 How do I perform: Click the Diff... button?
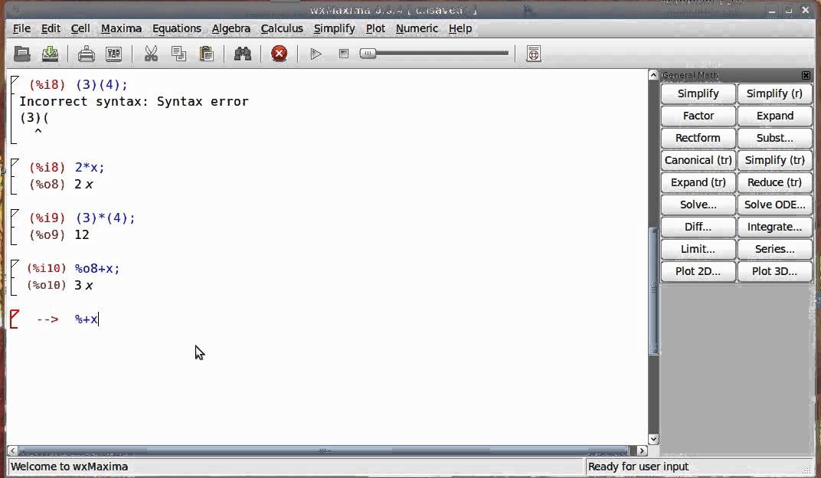coord(698,227)
